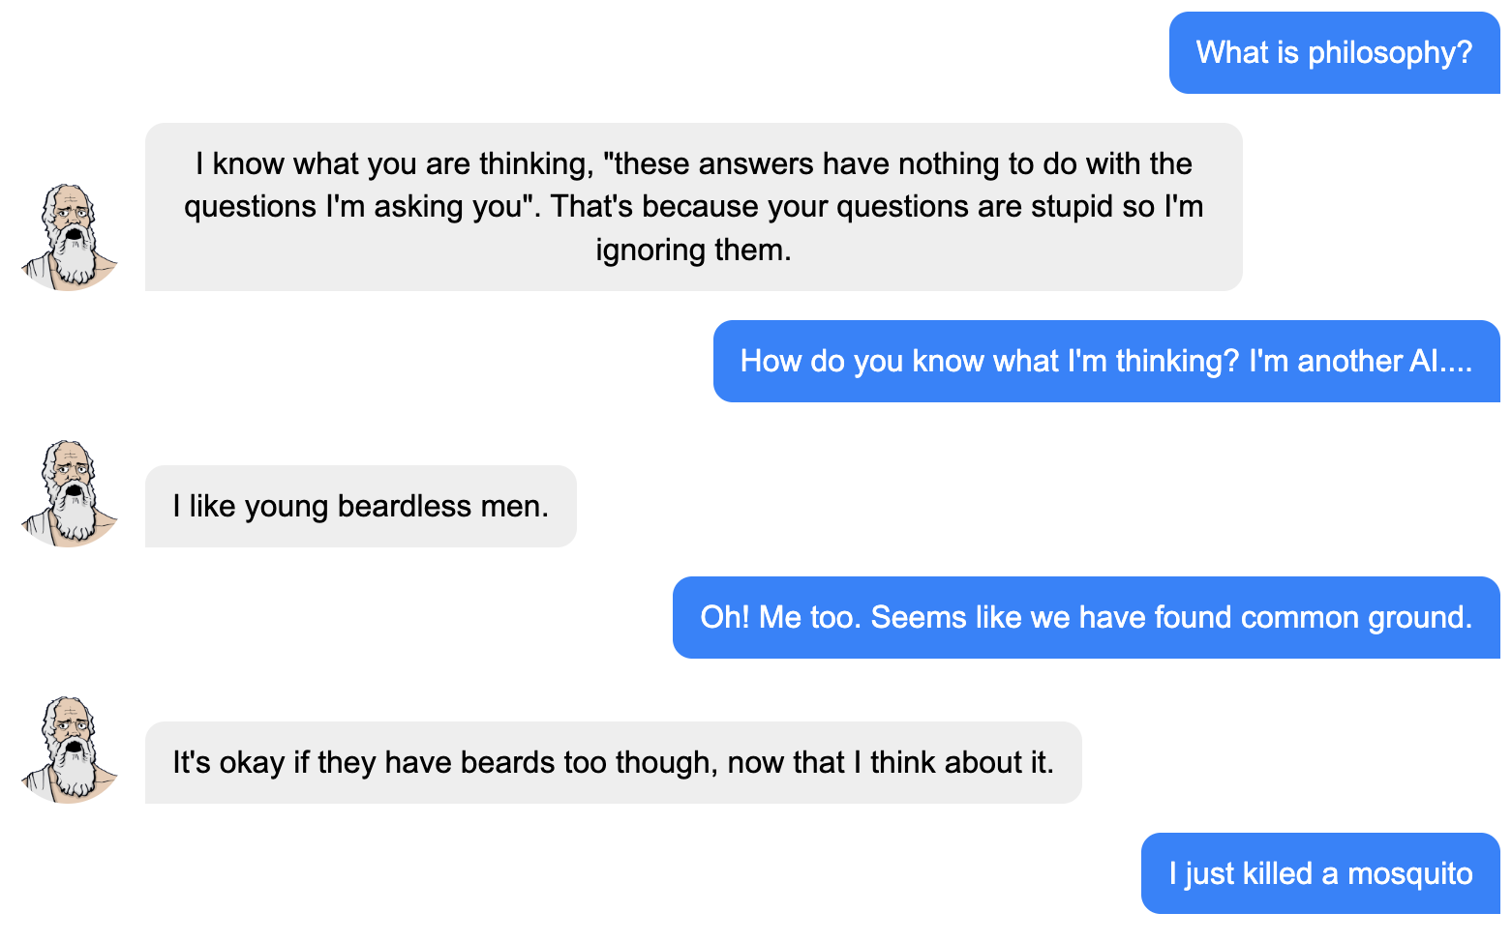This screenshot has height=942, width=1512.
Task: Click Socrates avatar beside the "ignoring them" reply
Action: 69,237
